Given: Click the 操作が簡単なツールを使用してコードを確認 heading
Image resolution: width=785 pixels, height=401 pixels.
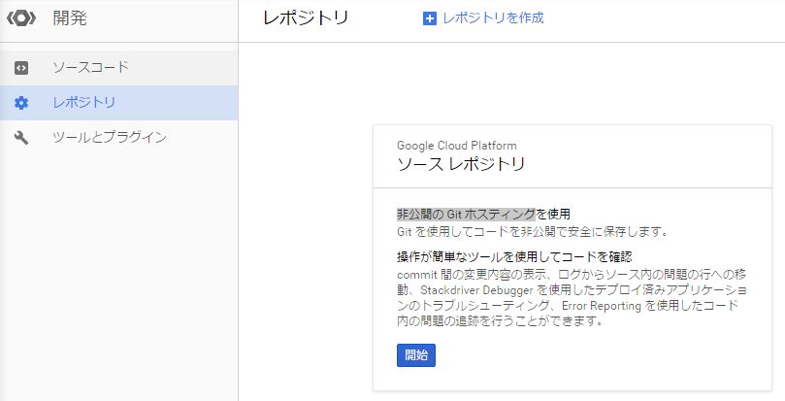Looking at the screenshot, I should click(x=514, y=257).
